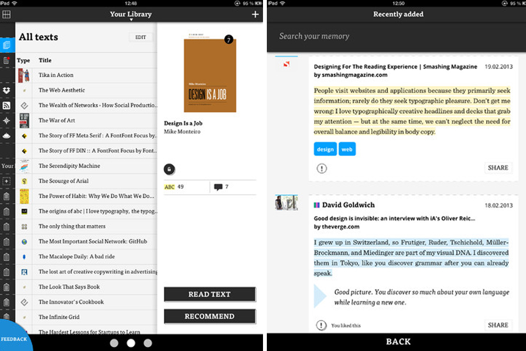Tap the lock icon under Design Is a Job
The width and height of the screenshot is (526, 351).
pos(170,169)
